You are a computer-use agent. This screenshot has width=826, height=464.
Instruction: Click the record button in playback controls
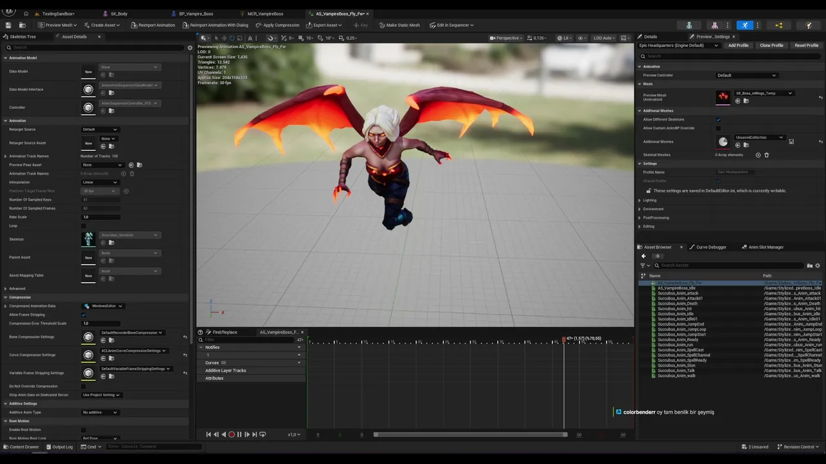[232, 434]
